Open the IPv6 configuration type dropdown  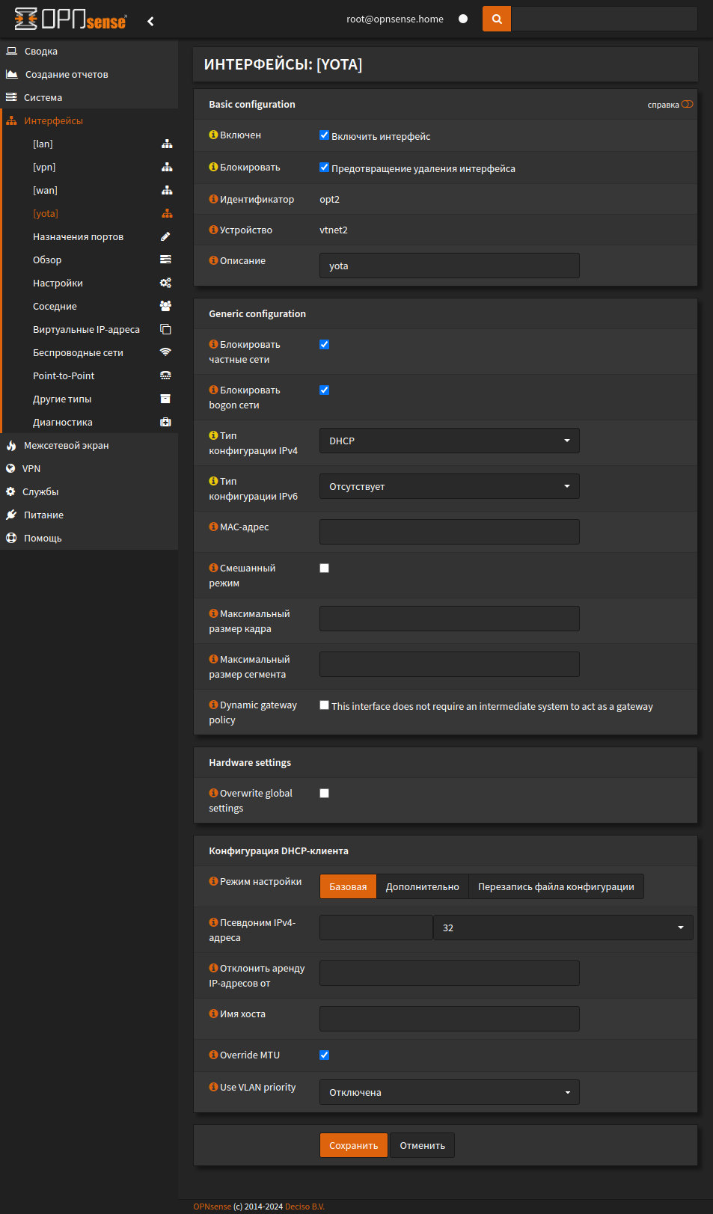point(449,486)
